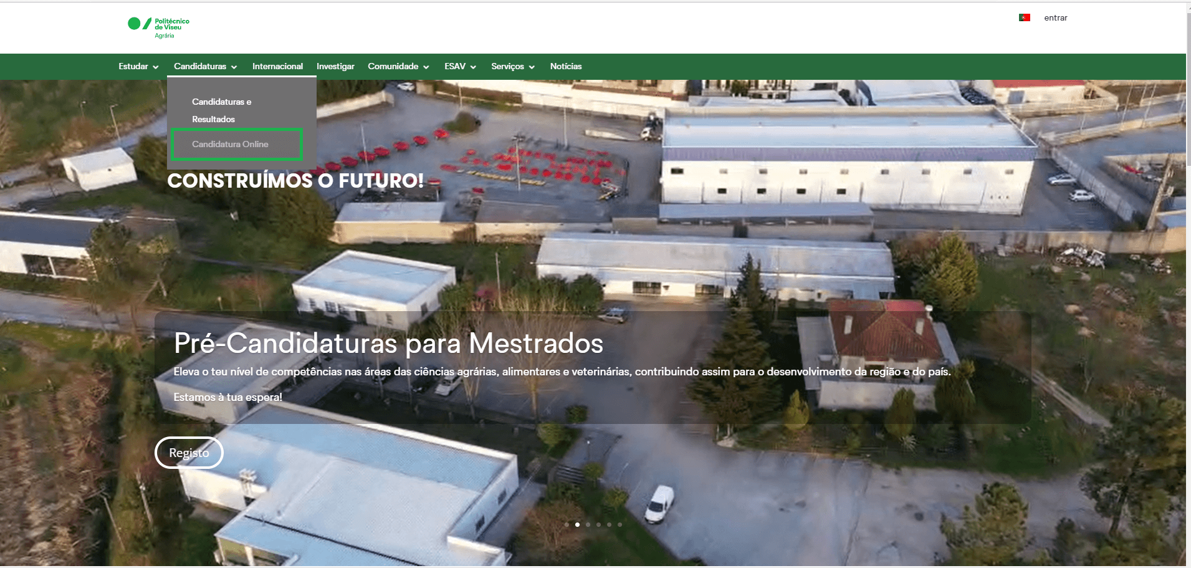
Task: Expand the ESAV menu chevron
Action: coord(473,67)
